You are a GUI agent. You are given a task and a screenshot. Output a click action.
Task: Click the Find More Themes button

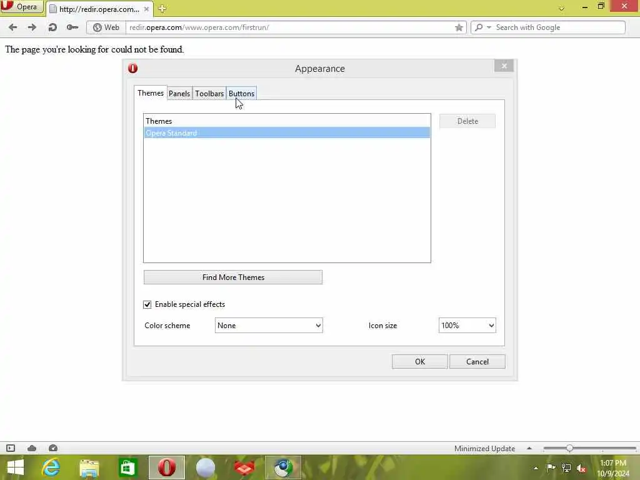tap(233, 277)
